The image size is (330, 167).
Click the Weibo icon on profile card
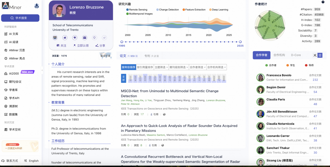[x=104, y=38]
